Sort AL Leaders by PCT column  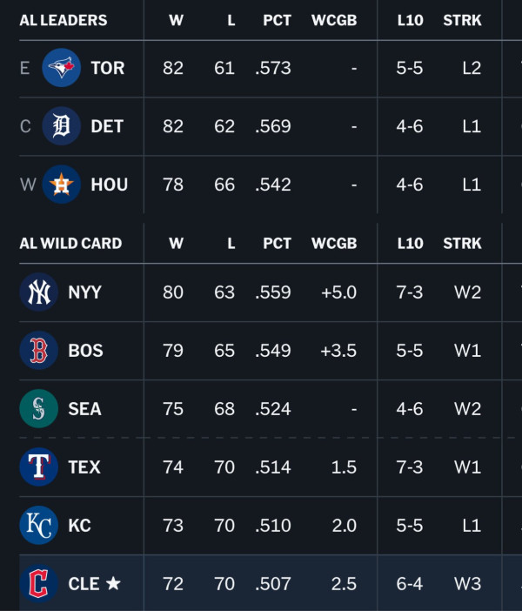click(x=277, y=20)
